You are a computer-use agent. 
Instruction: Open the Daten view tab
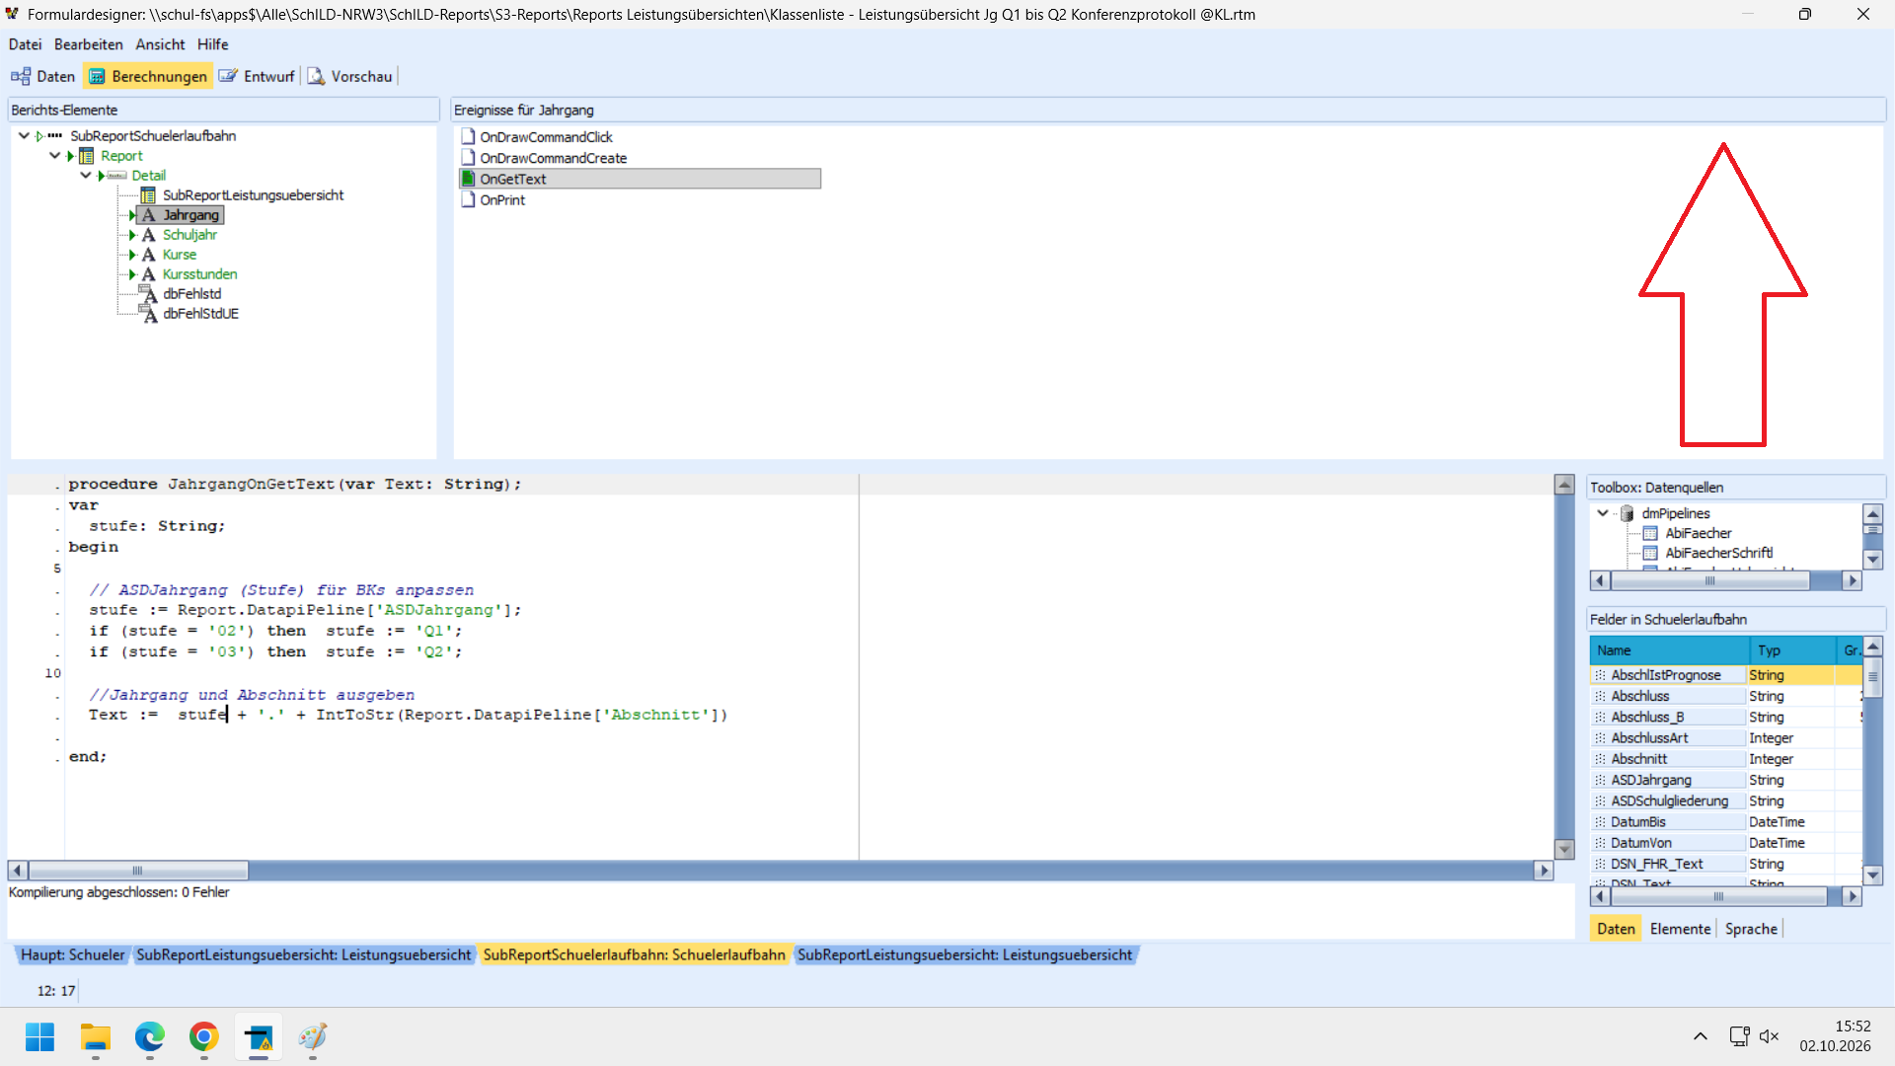click(x=43, y=76)
